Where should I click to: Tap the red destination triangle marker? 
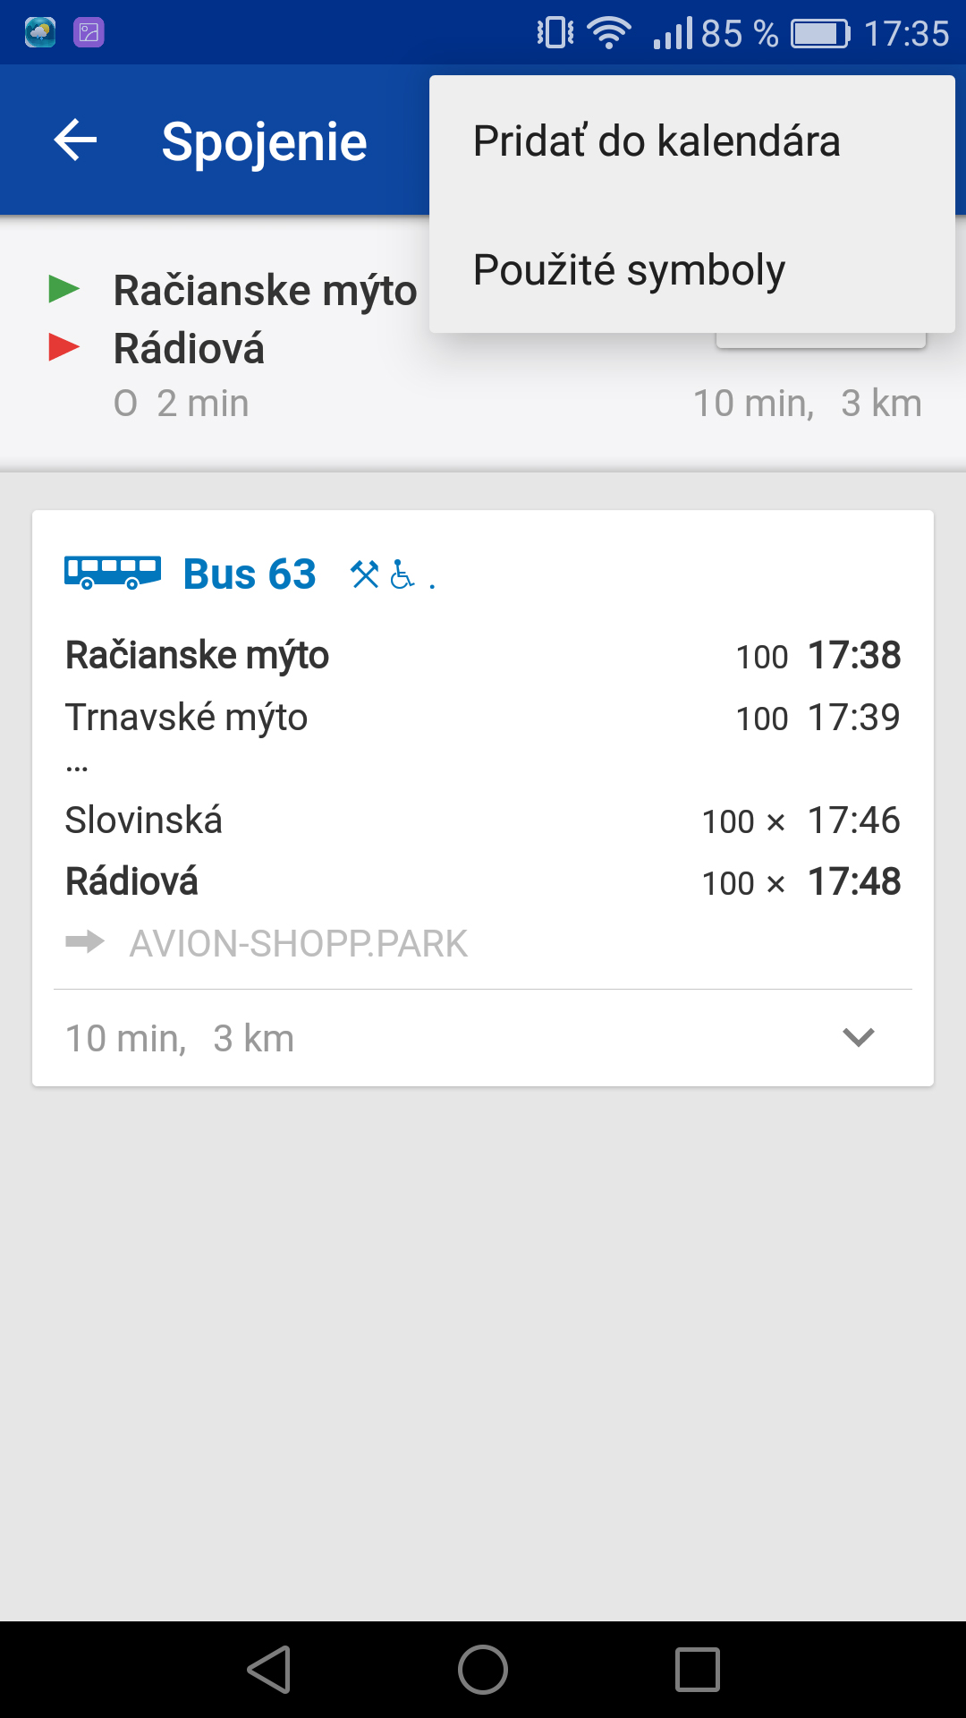pos(64,347)
